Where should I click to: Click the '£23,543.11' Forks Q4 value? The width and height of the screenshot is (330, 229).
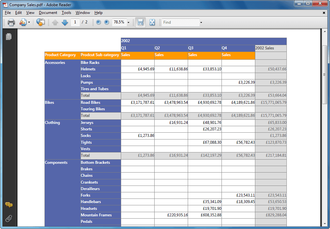pyautogui.click(x=246, y=195)
